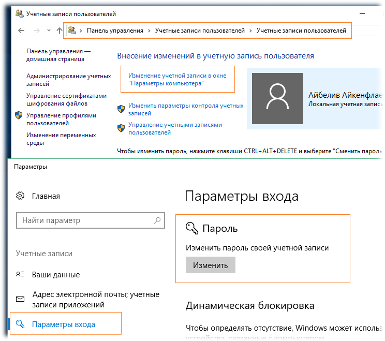Focus the Найти параметр search field

[91, 220]
